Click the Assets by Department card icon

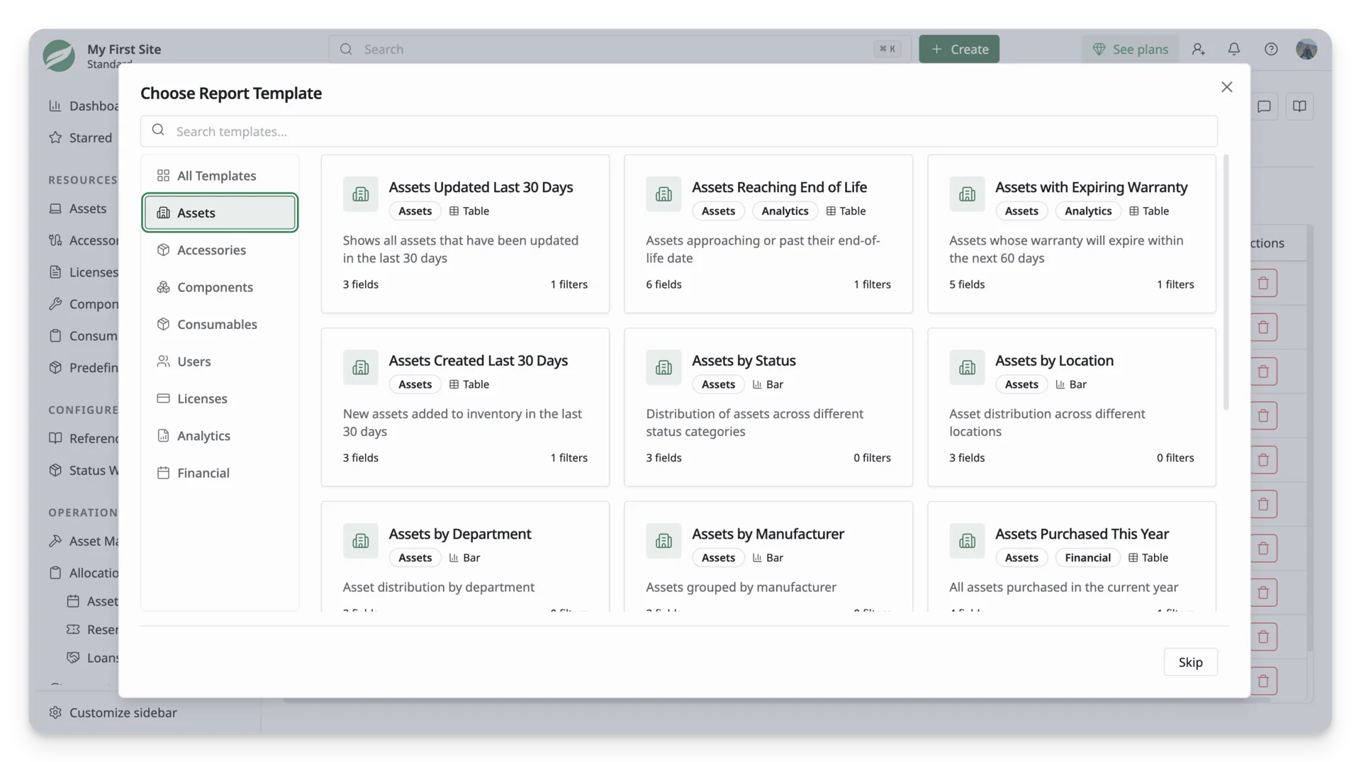(360, 541)
